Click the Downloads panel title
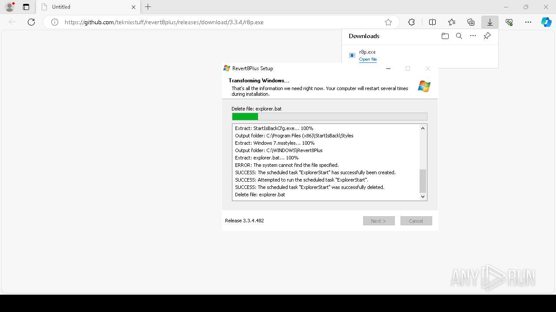Screen dimensions: 556x312 (x=364, y=36)
